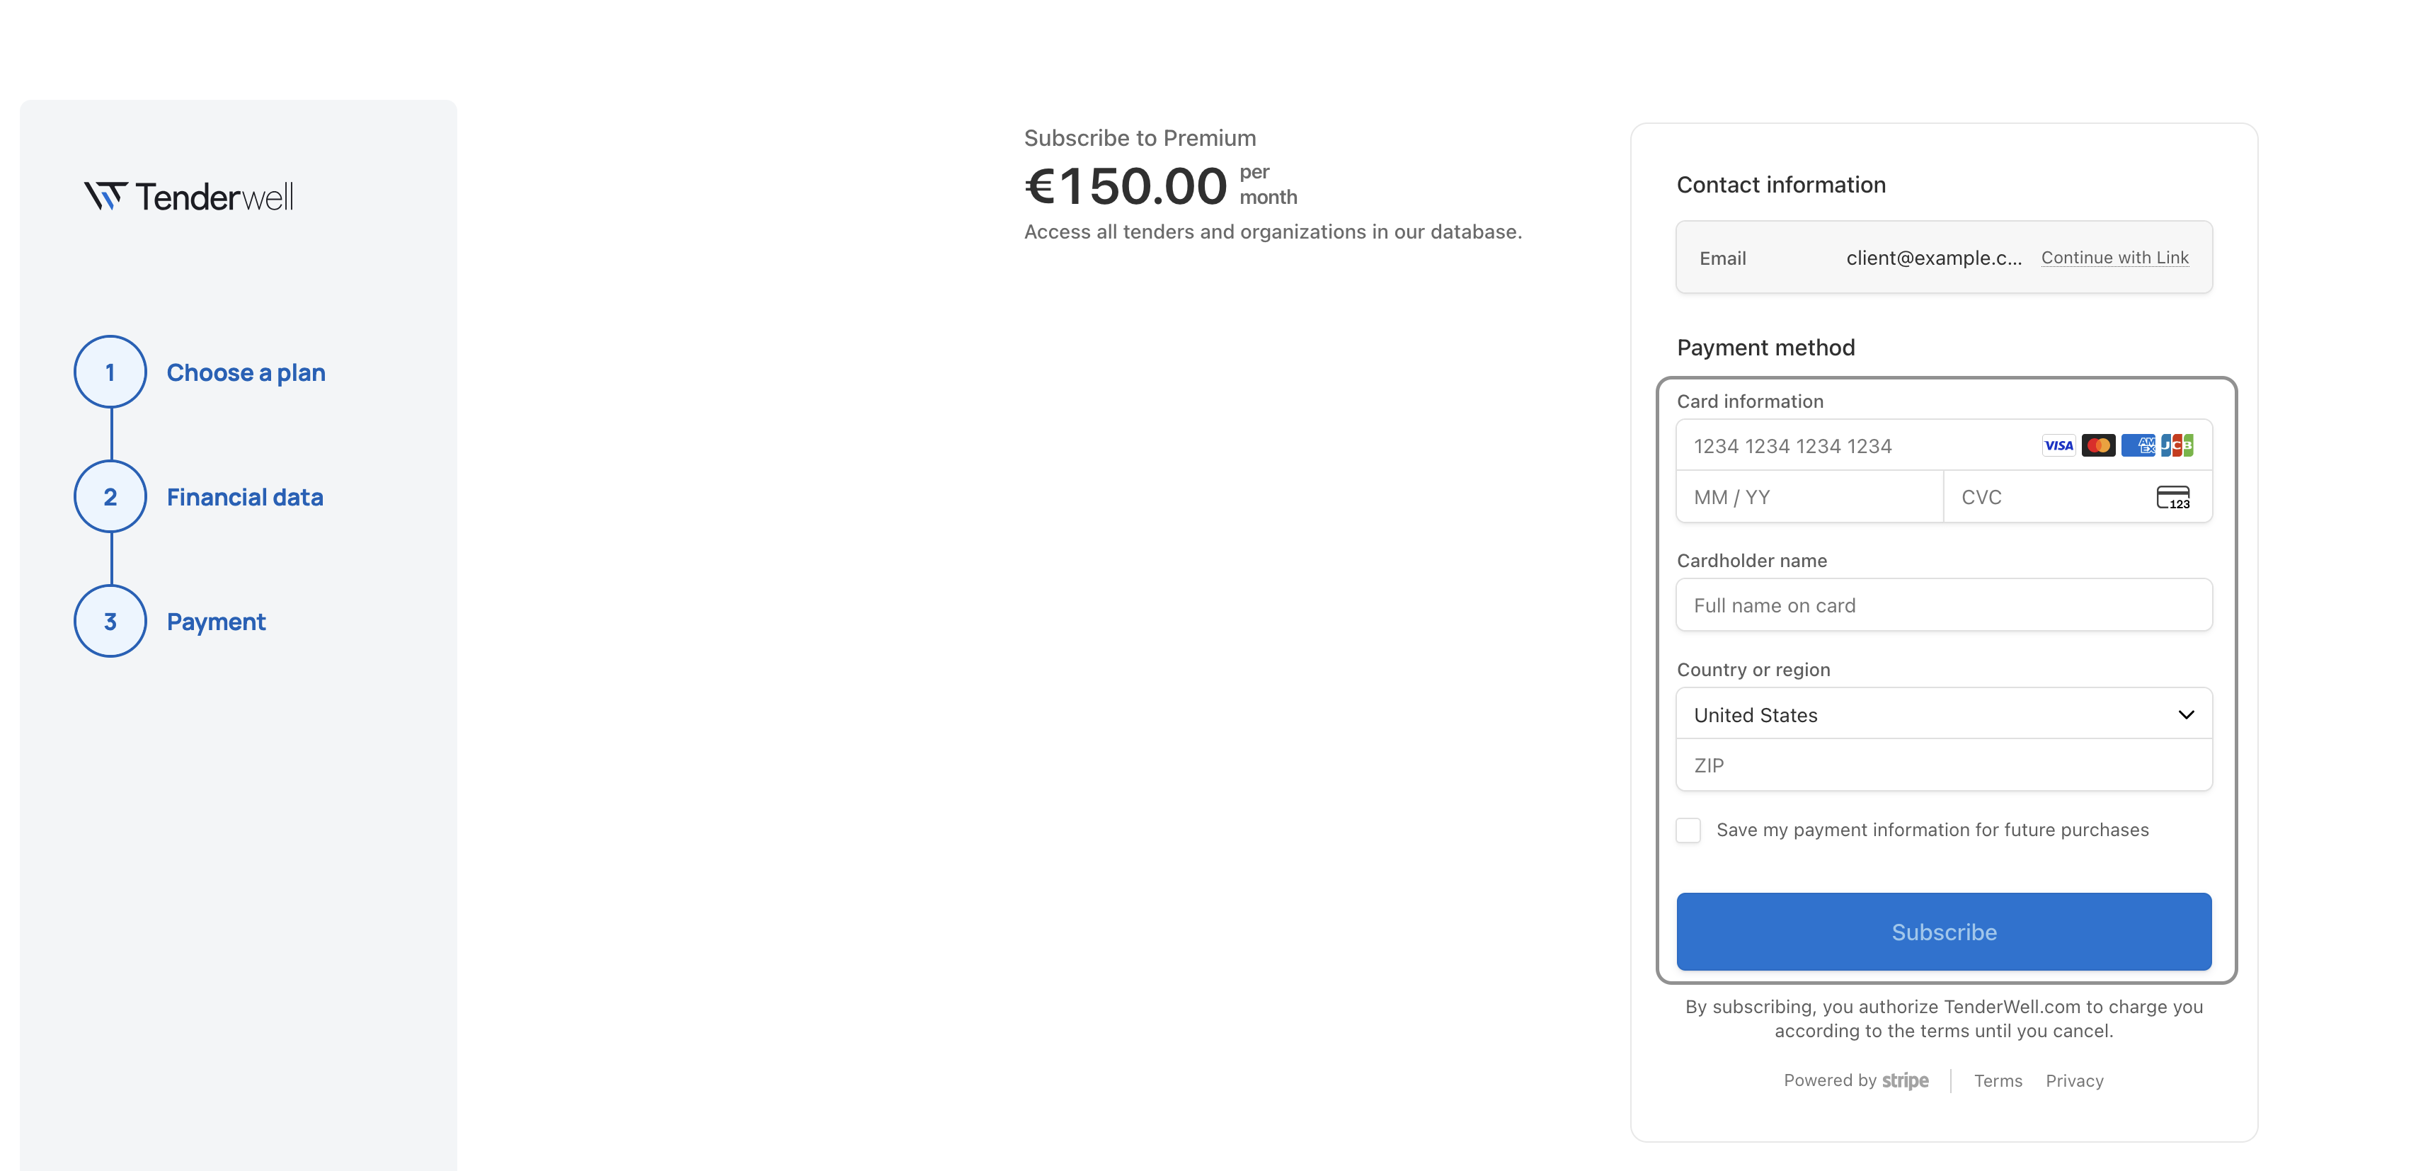
Task: Go to the Financial data step
Action: [245, 497]
